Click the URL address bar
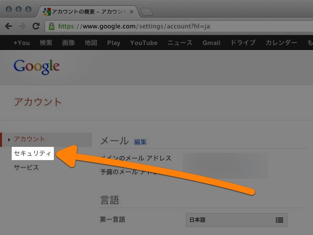Screen dimensions: 313x235 pyautogui.click(x=179, y=26)
